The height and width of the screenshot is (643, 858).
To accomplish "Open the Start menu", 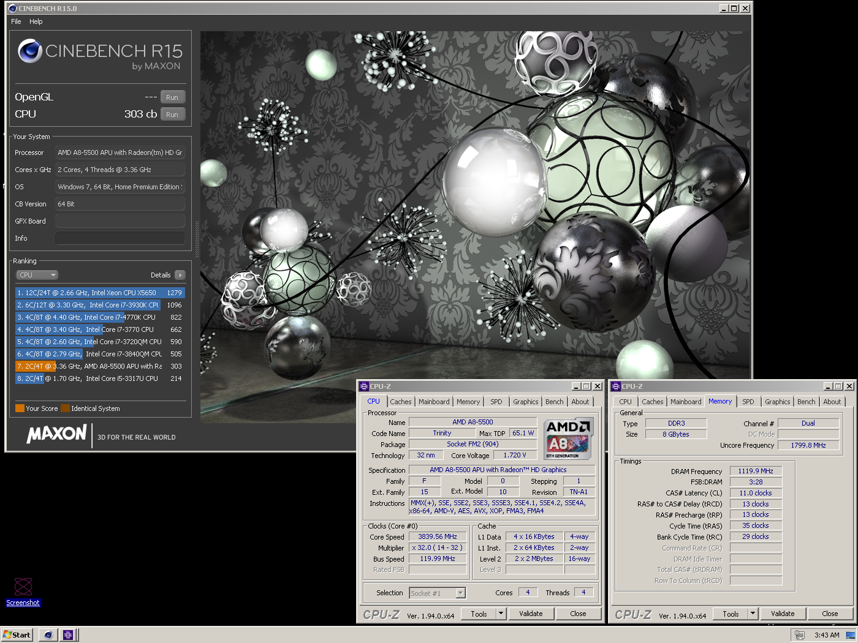I will tap(17, 635).
